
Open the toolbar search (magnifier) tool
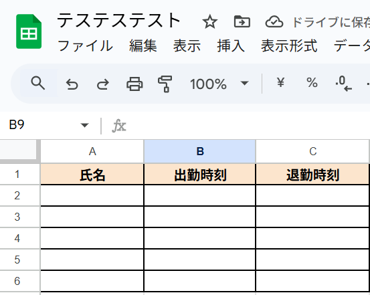click(x=37, y=83)
